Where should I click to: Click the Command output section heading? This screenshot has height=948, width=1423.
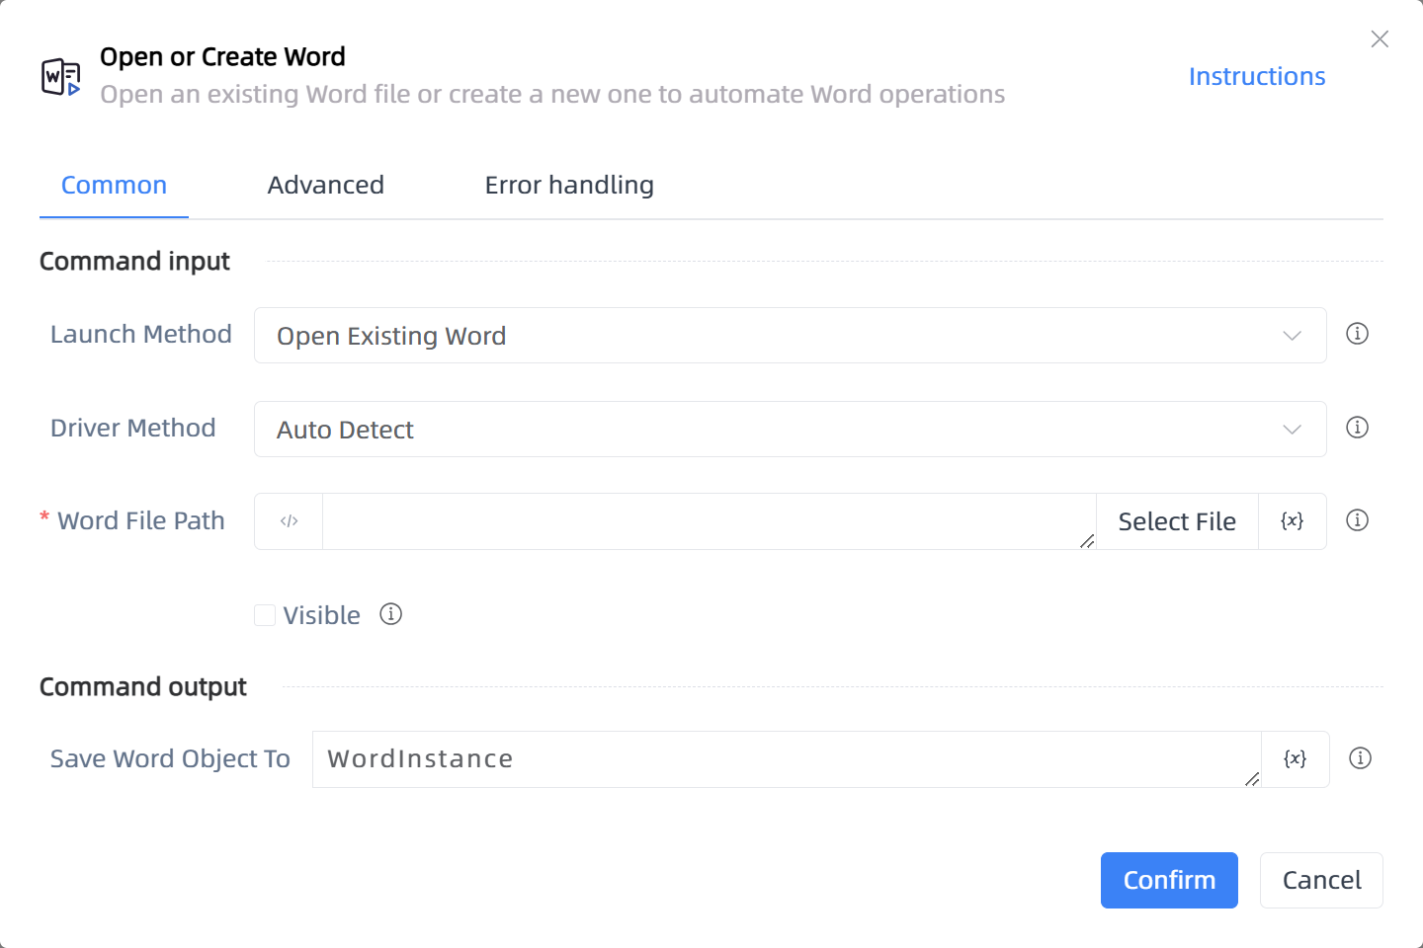(x=143, y=687)
